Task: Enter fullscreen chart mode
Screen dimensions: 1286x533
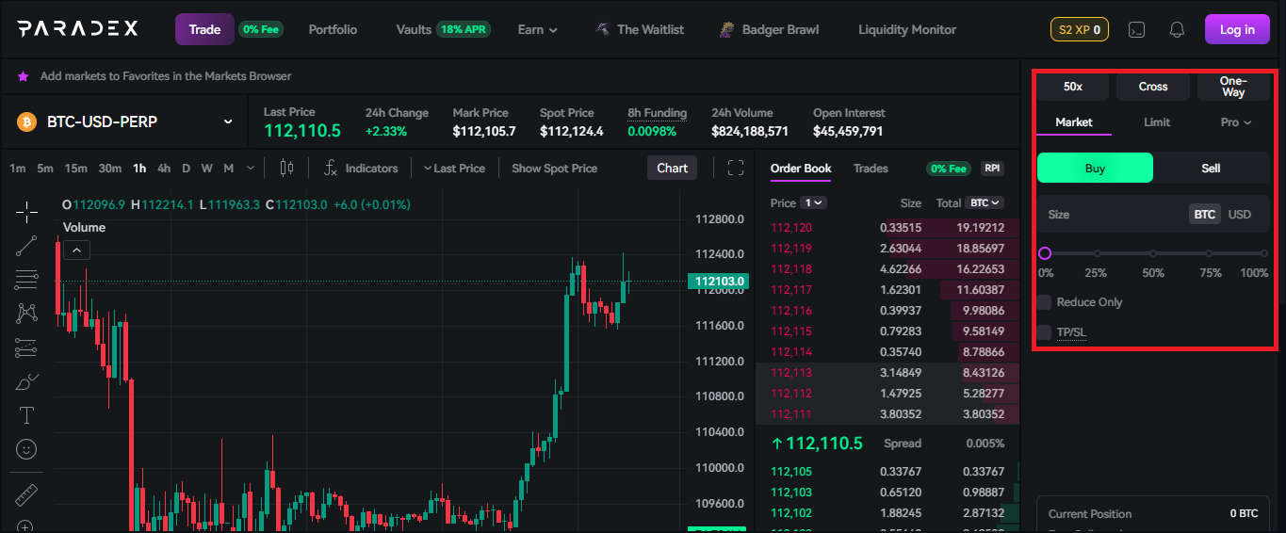Action: click(736, 168)
